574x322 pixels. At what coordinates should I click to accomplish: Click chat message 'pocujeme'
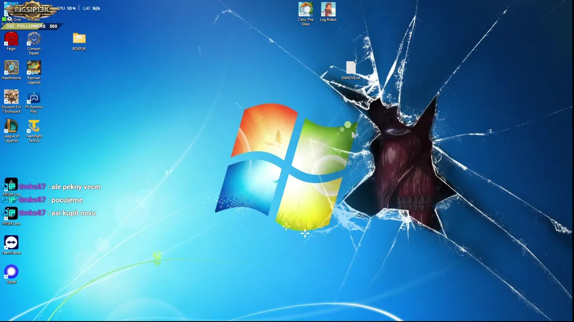[67, 200]
